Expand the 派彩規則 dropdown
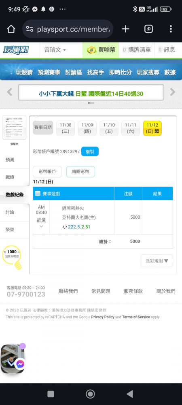The width and height of the screenshot is (182, 405). (157, 261)
